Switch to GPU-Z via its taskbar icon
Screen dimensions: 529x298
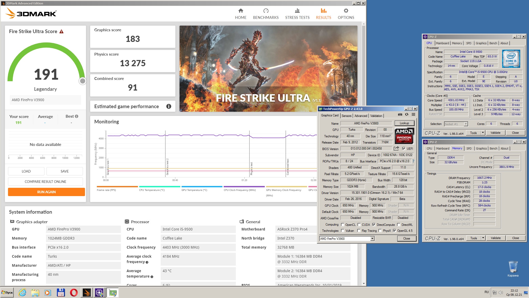click(113, 293)
